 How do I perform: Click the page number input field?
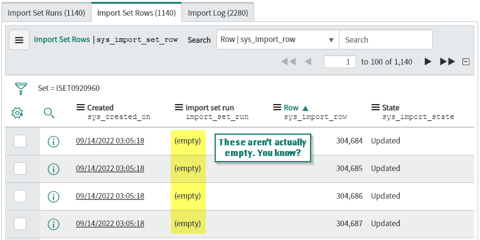340,62
